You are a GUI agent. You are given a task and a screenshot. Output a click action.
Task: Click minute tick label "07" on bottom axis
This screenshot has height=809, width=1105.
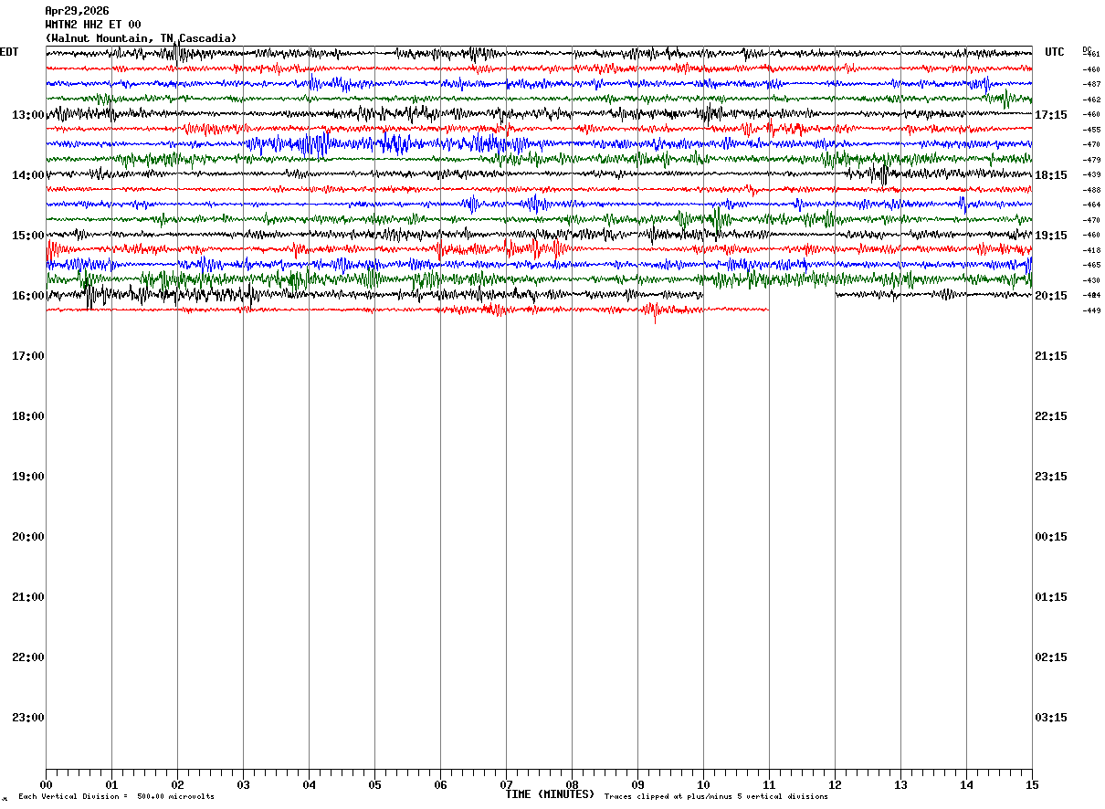click(x=506, y=785)
